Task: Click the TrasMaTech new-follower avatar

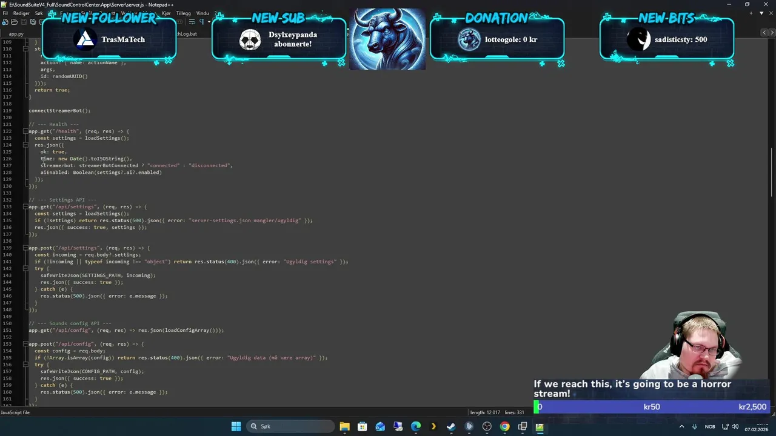Action: (85, 39)
